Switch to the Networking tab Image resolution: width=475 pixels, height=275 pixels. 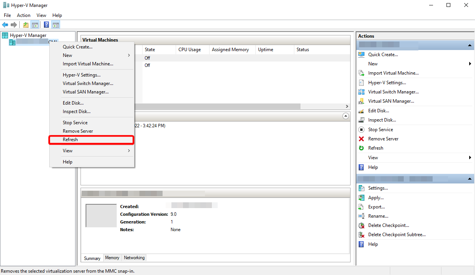(x=134, y=258)
